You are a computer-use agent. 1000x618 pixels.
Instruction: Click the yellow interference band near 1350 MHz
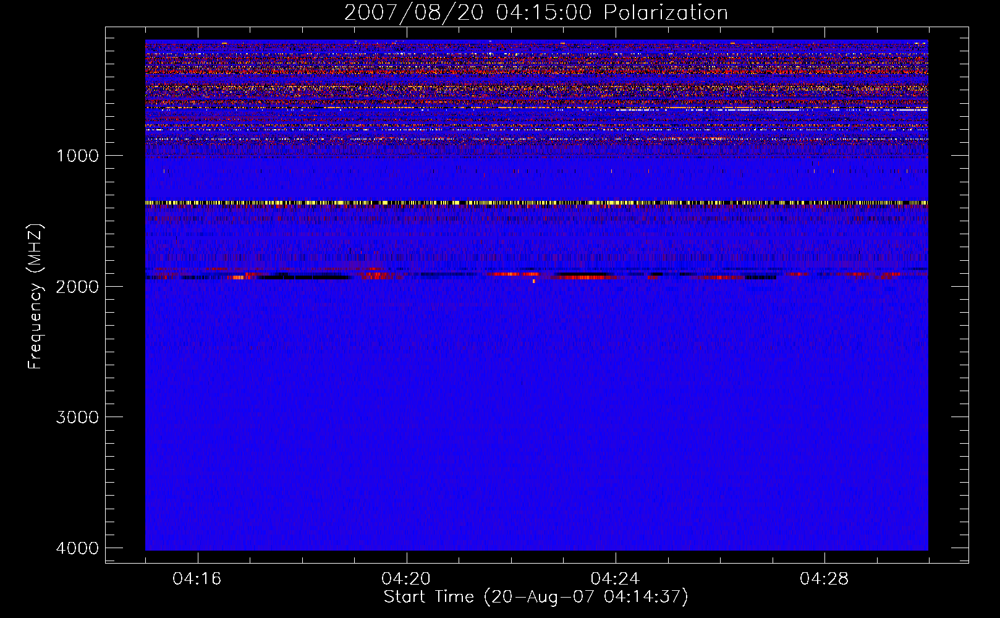pos(536,203)
